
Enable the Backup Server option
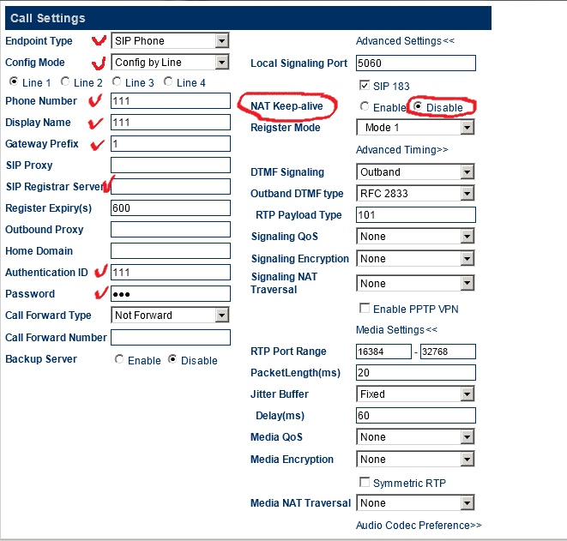click(x=119, y=359)
